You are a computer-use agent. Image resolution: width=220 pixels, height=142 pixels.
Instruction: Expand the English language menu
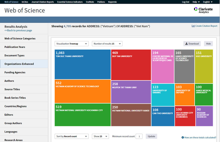(207, 2)
